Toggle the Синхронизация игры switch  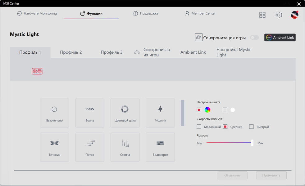(x=254, y=38)
